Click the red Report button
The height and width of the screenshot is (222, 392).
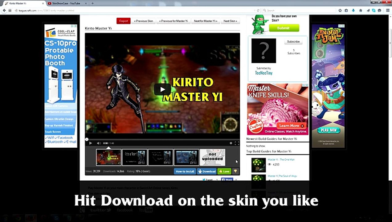[124, 21]
